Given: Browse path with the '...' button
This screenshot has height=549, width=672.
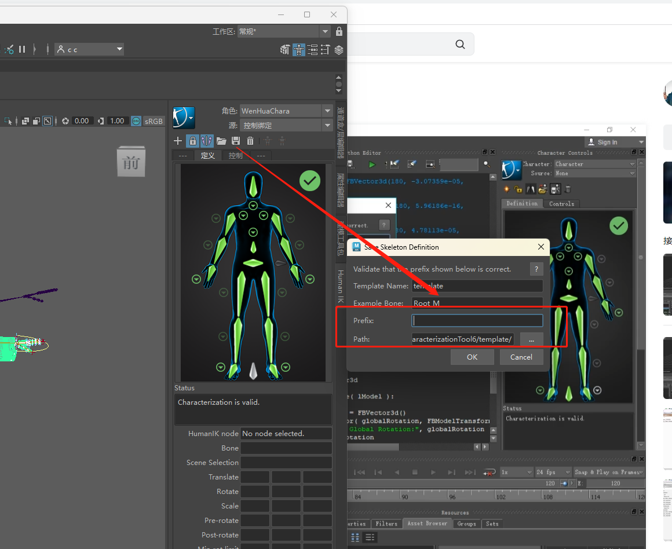Looking at the screenshot, I should click(x=531, y=339).
